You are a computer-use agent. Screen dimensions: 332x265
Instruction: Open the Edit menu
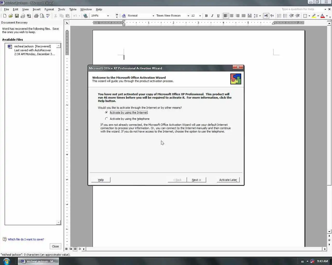pyautogui.click(x=16, y=9)
